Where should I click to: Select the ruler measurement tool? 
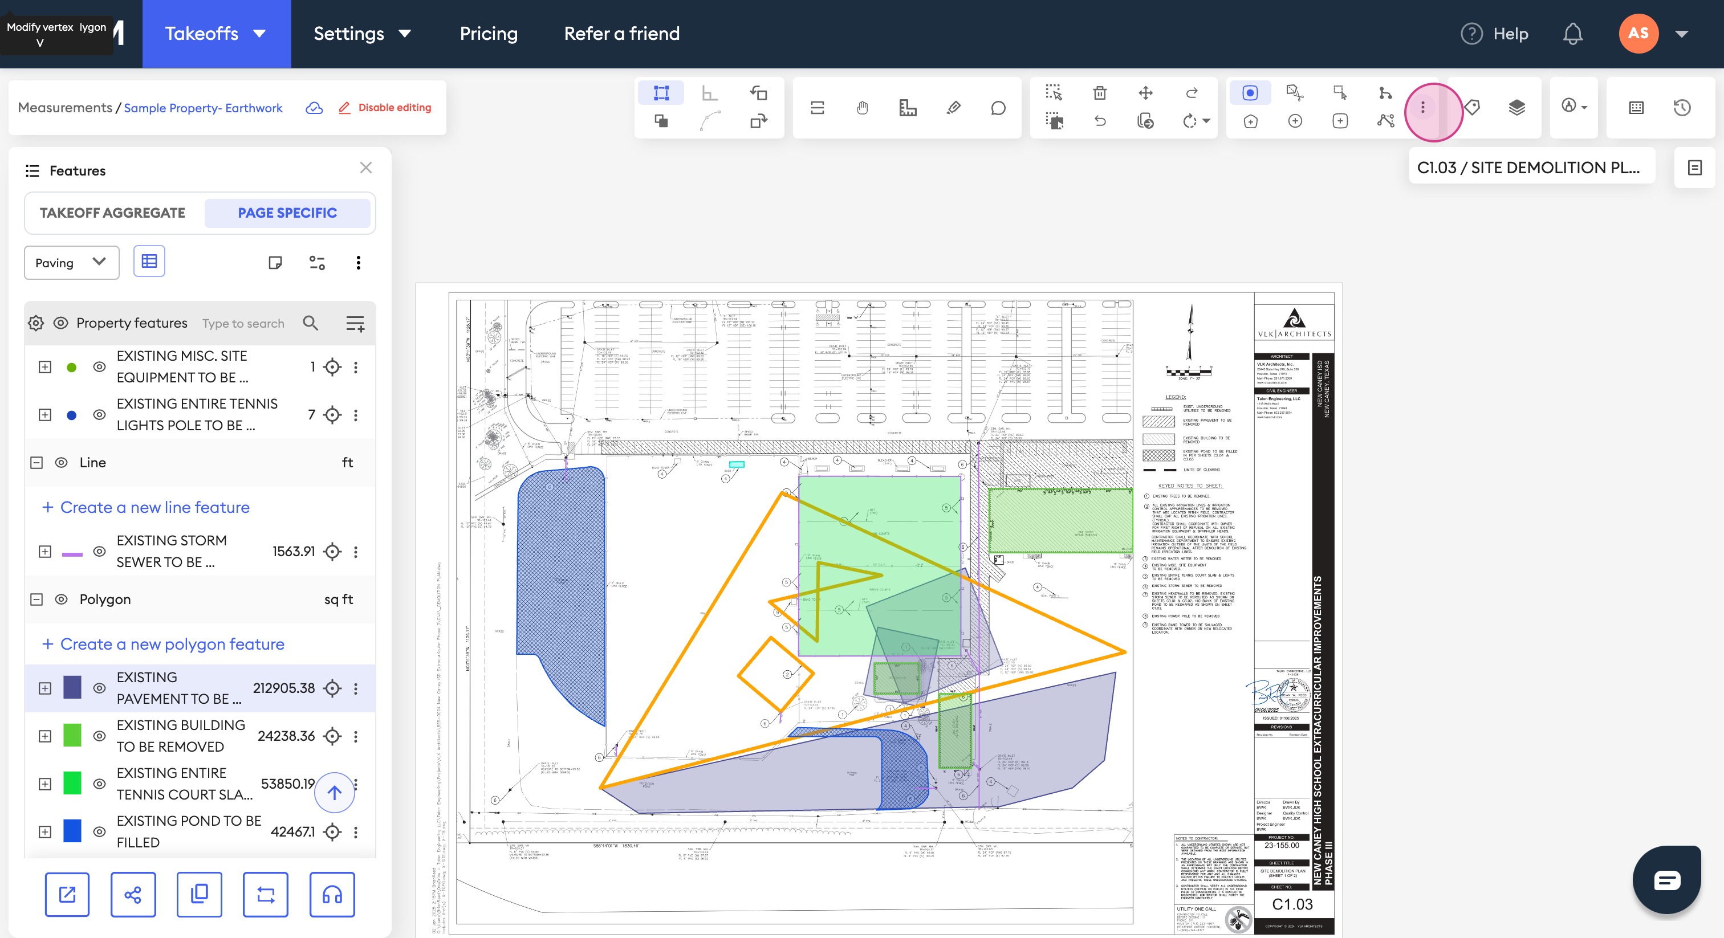[x=908, y=108]
